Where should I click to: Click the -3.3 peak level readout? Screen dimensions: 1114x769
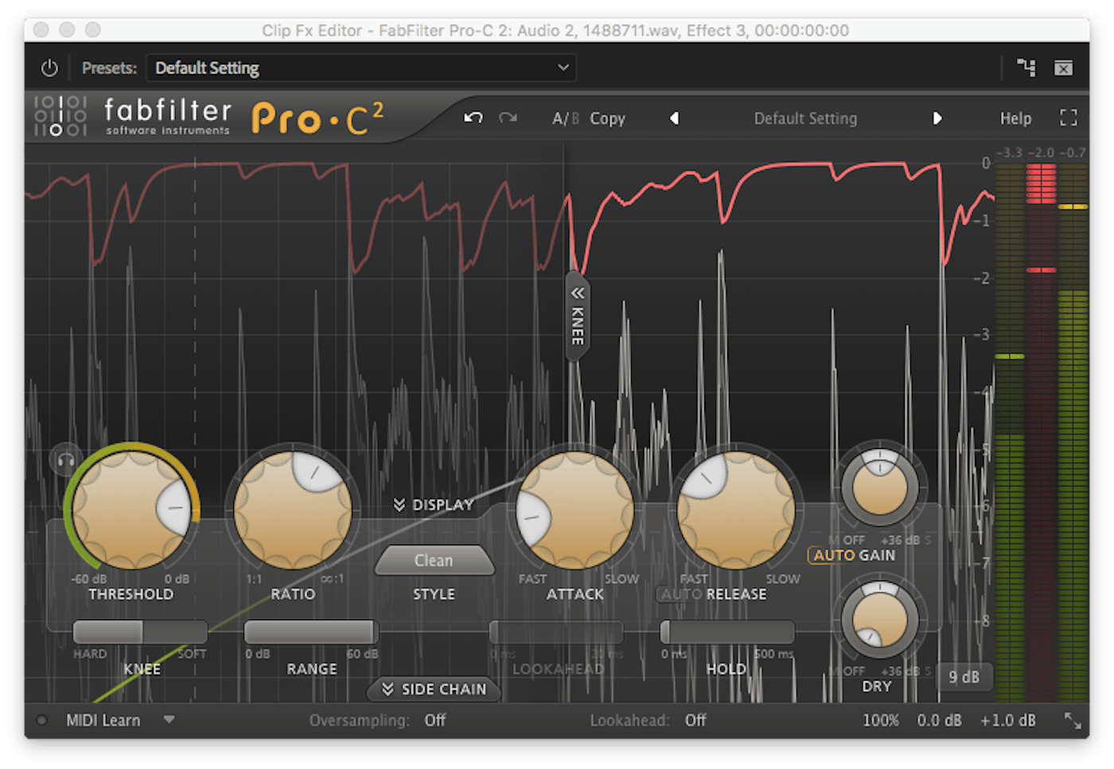(x=1009, y=152)
